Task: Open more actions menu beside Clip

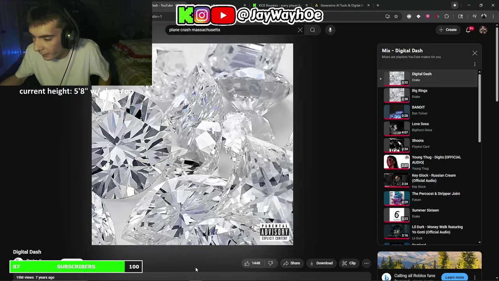Action: coord(366,263)
